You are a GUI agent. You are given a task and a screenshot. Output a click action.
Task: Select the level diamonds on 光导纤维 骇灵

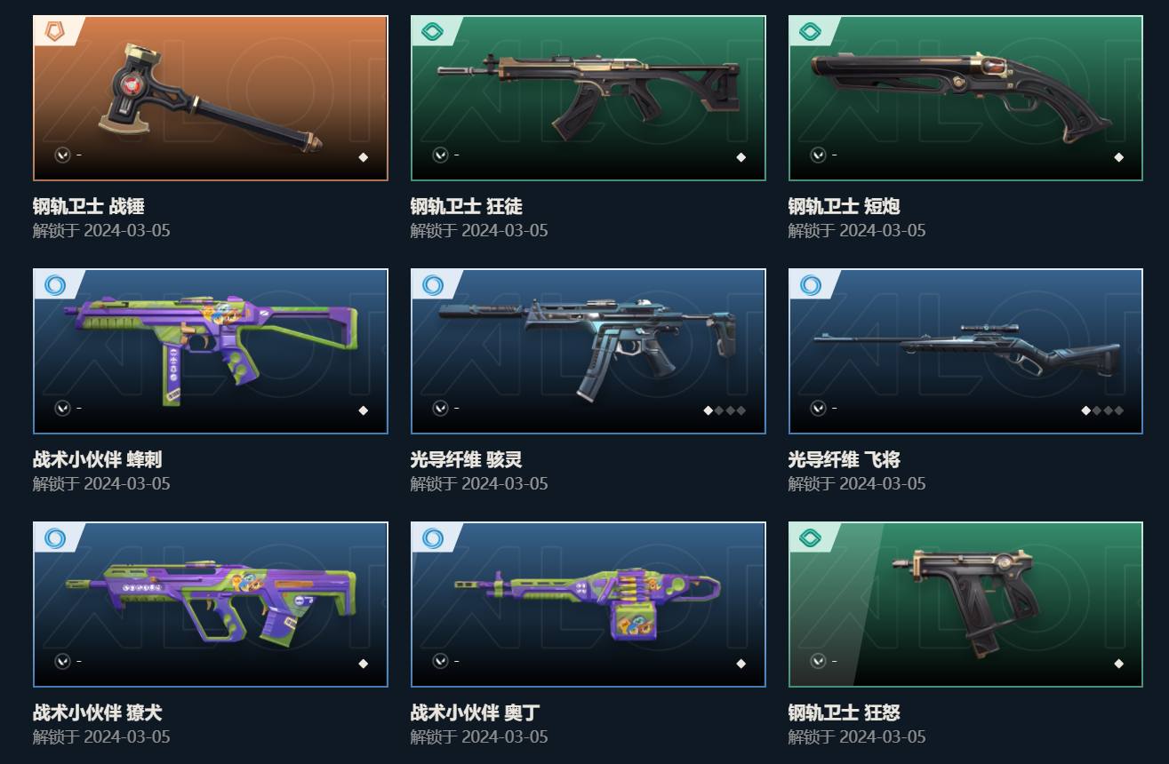coord(725,410)
